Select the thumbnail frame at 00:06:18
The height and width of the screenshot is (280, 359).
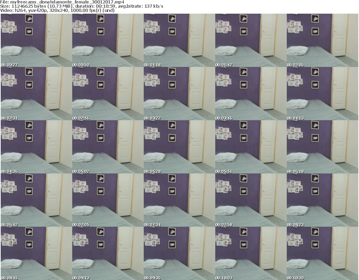[x=323, y=147]
